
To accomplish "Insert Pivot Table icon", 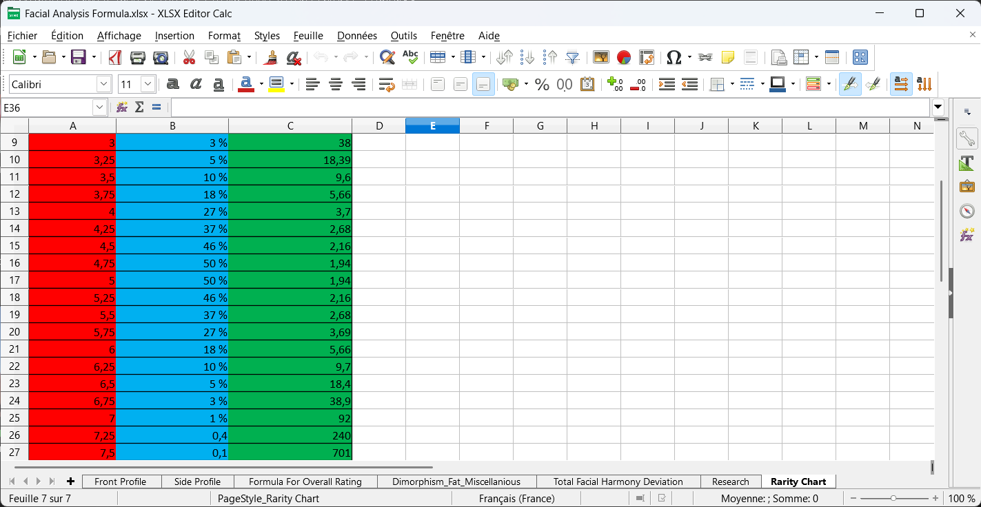I will pos(647,57).
